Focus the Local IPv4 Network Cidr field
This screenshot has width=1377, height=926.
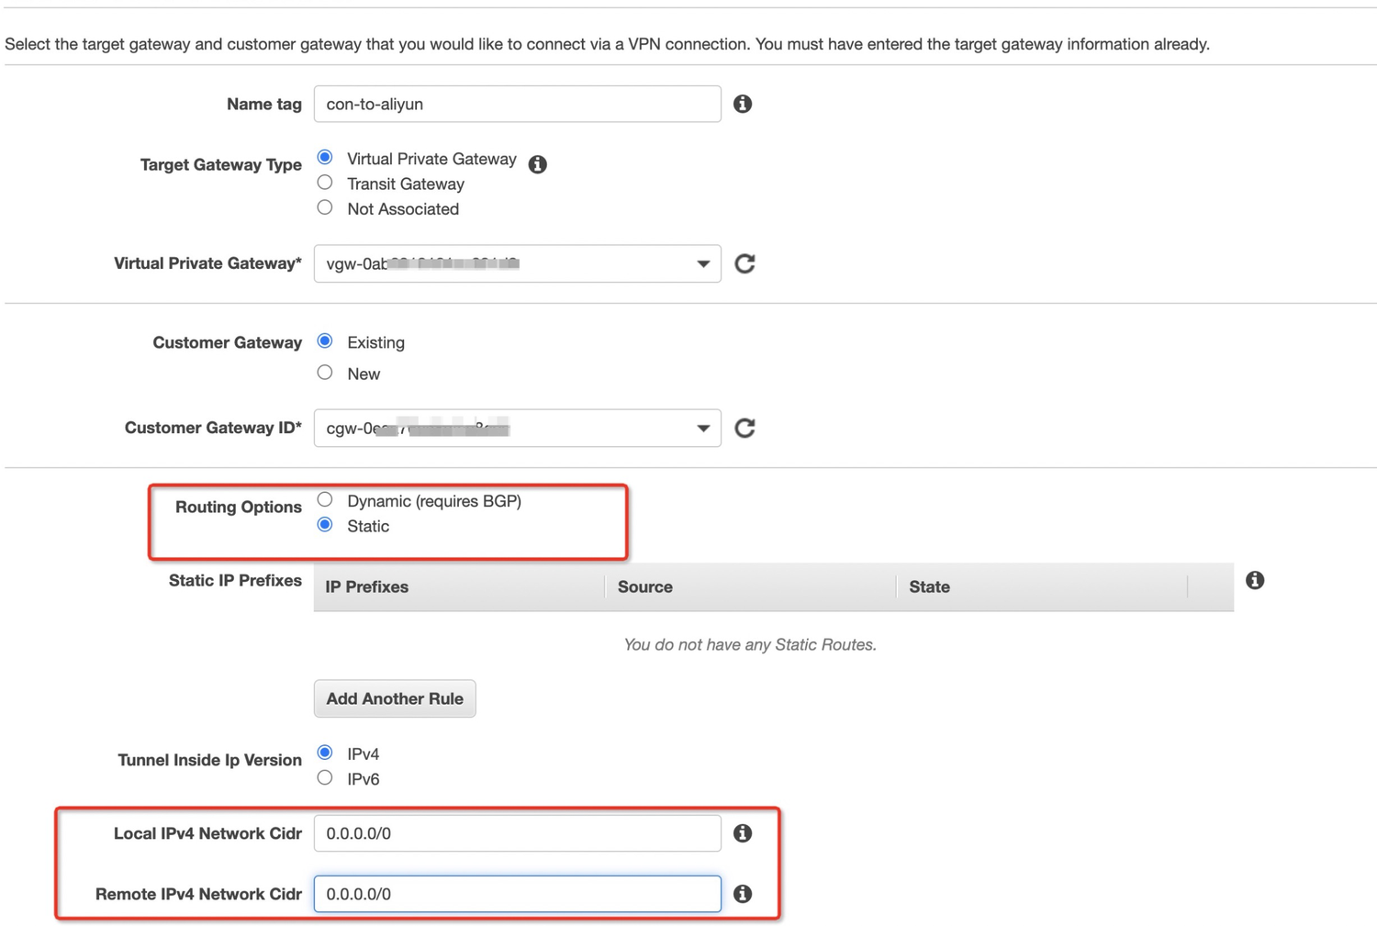click(517, 833)
